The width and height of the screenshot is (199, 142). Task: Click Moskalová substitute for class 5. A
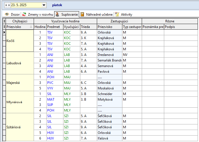coord(109,88)
